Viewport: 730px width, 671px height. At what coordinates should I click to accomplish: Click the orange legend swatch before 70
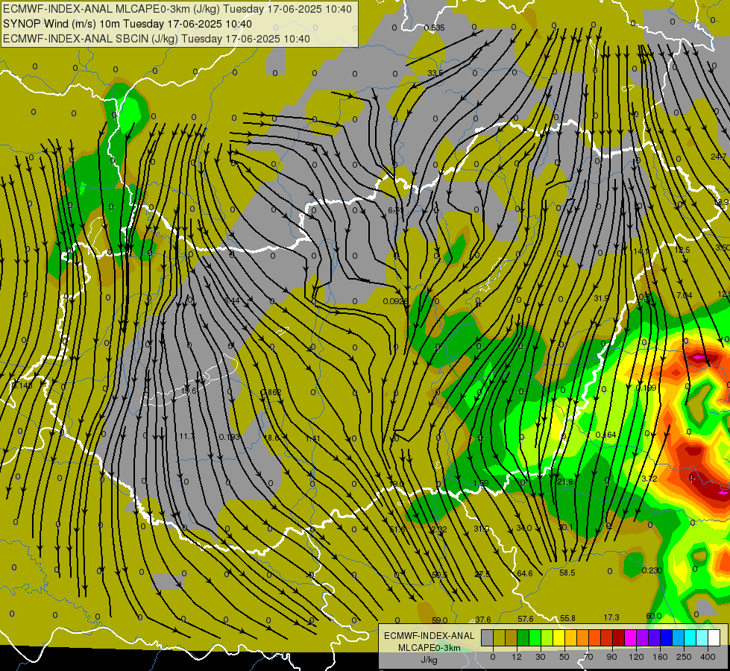pos(583,638)
